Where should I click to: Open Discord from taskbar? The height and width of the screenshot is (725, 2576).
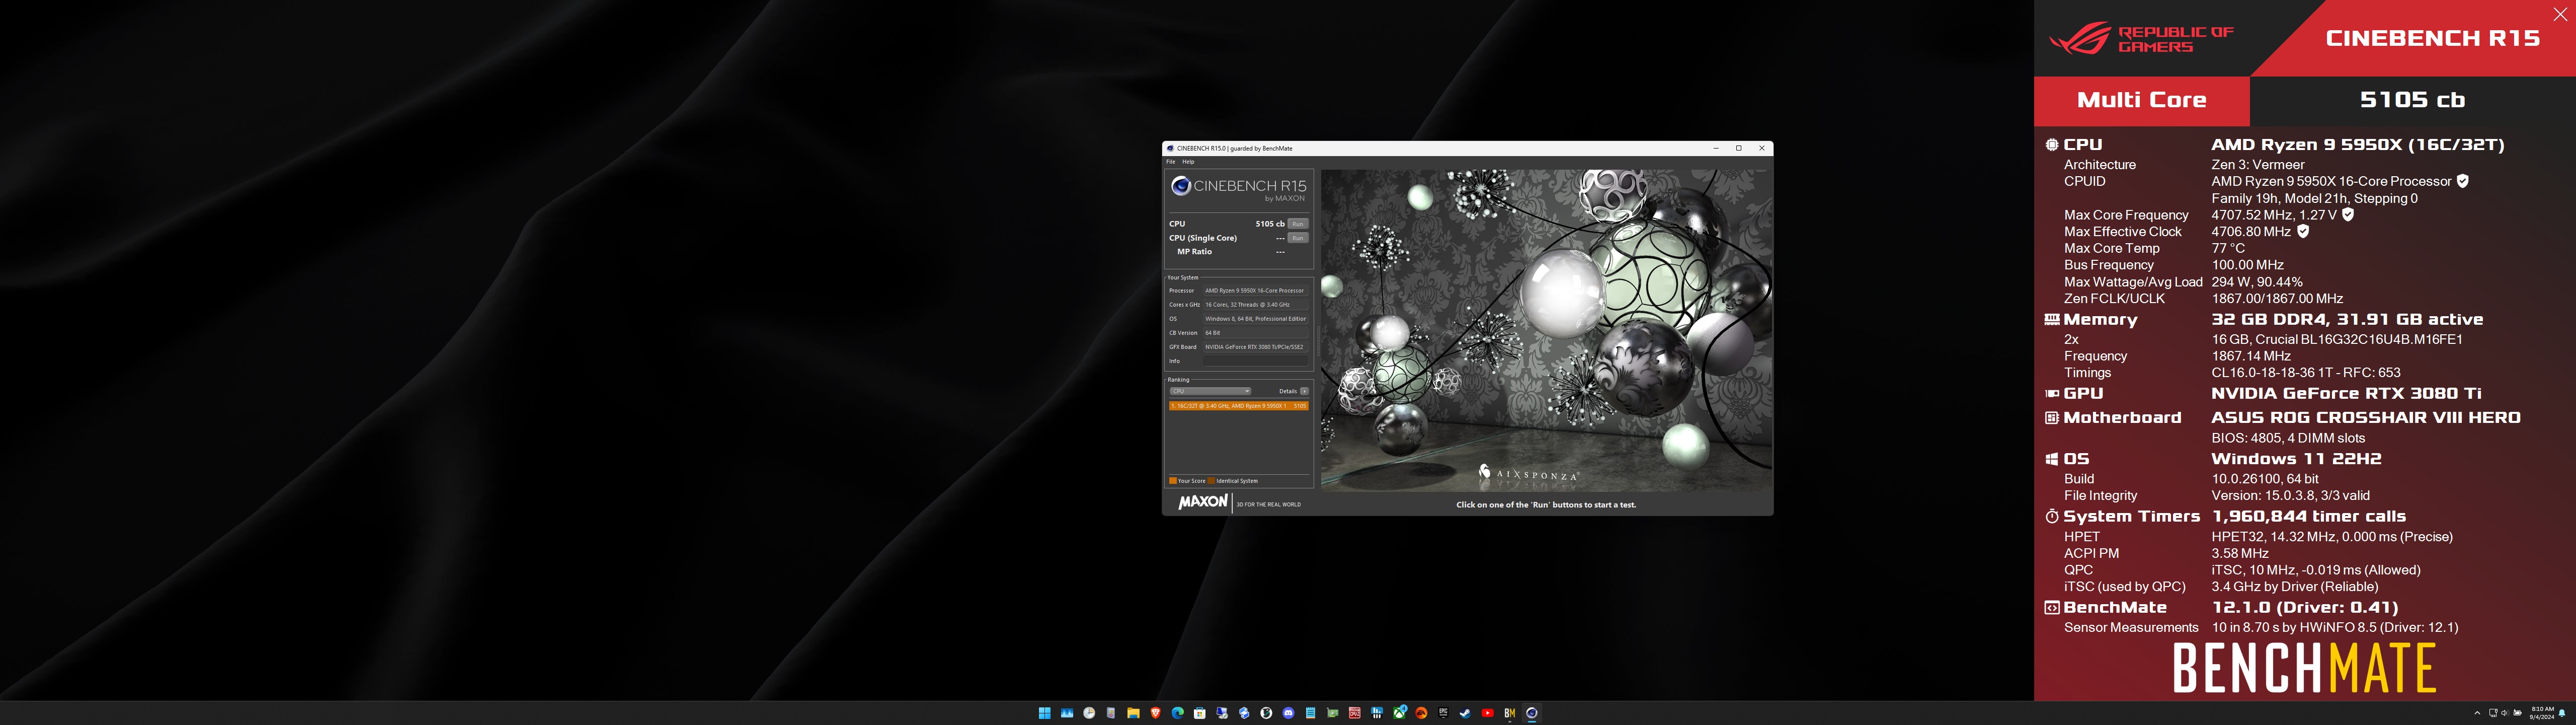click(1289, 713)
